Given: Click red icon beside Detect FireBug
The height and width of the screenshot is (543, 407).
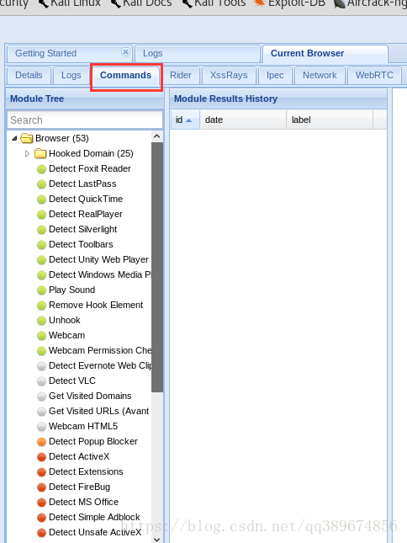Looking at the screenshot, I should click(x=41, y=487).
